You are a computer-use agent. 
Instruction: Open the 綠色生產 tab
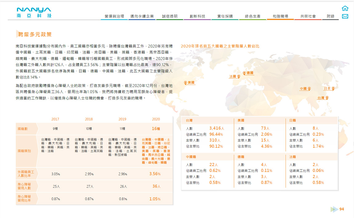(x=253, y=16)
